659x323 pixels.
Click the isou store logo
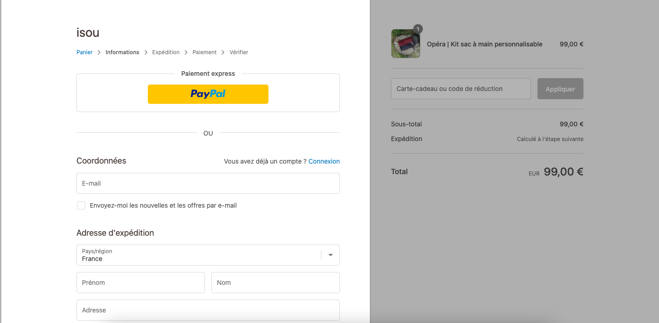click(x=87, y=33)
